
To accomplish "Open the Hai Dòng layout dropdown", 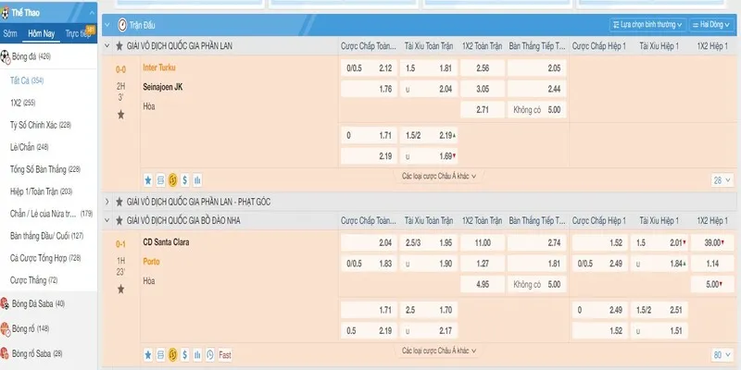I will tap(713, 25).
